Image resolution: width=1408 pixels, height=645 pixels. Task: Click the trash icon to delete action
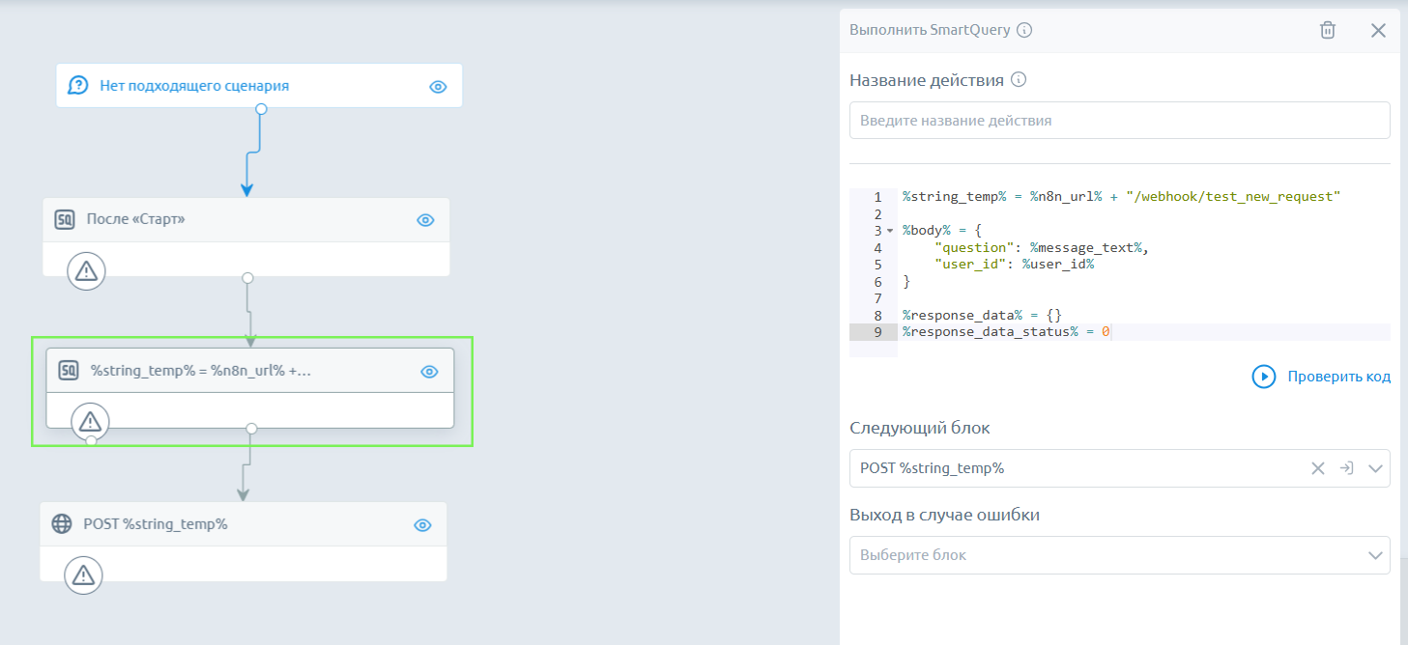point(1328,30)
